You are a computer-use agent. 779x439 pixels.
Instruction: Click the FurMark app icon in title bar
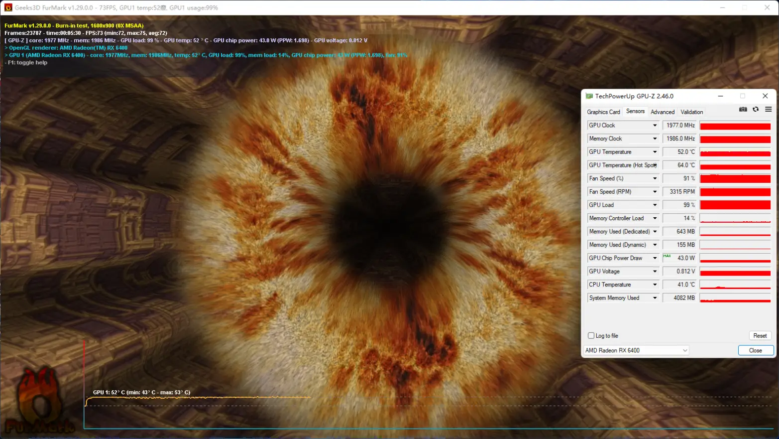point(8,7)
